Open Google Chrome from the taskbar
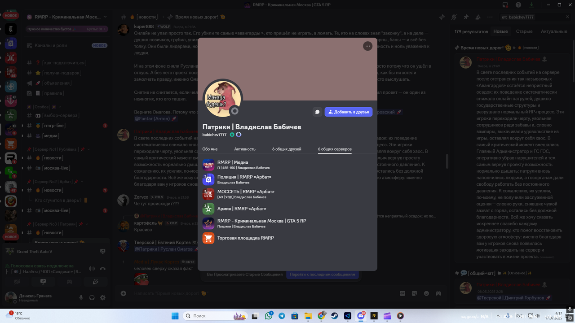 tap(321, 316)
